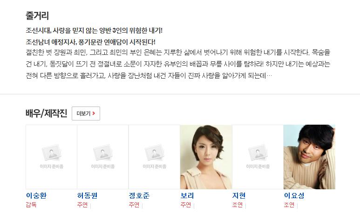Screen dimensions: 360x220
Task: Click the 조연 label under 이요성
Action: click(289, 204)
